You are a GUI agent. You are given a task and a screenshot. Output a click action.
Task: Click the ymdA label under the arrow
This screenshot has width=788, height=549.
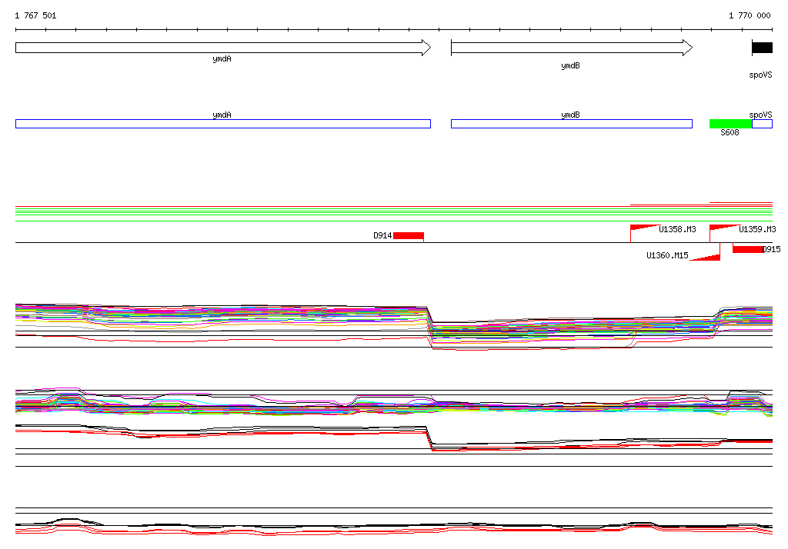tap(222, 58)
